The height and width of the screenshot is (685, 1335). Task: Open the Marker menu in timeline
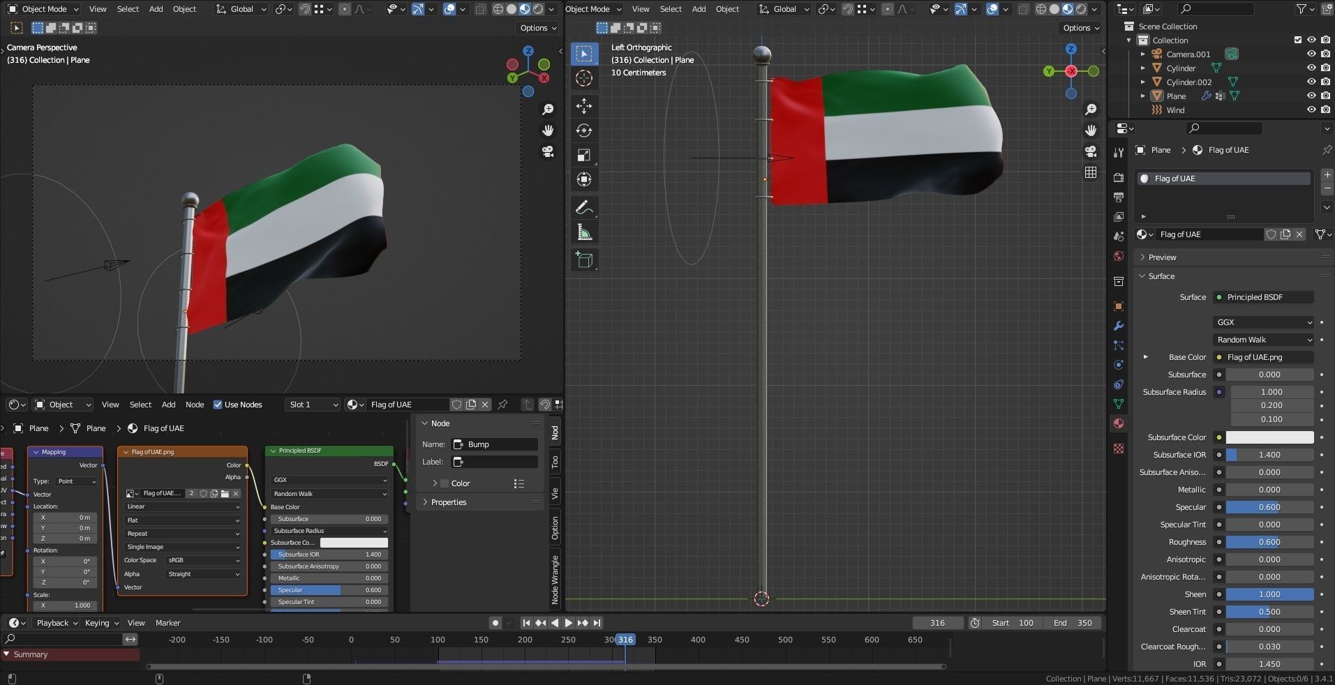click(x=167, y=623)
